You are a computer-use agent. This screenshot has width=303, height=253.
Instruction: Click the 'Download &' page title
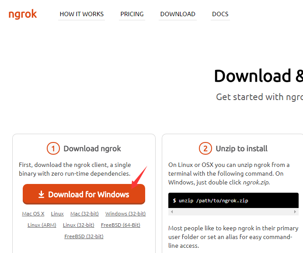click(x=258, y=76)
